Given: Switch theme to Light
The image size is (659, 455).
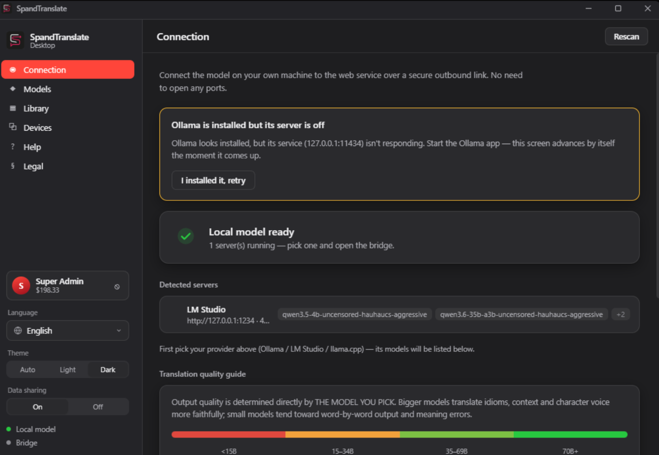Looking at the screenshot, I should click(68, 369).
